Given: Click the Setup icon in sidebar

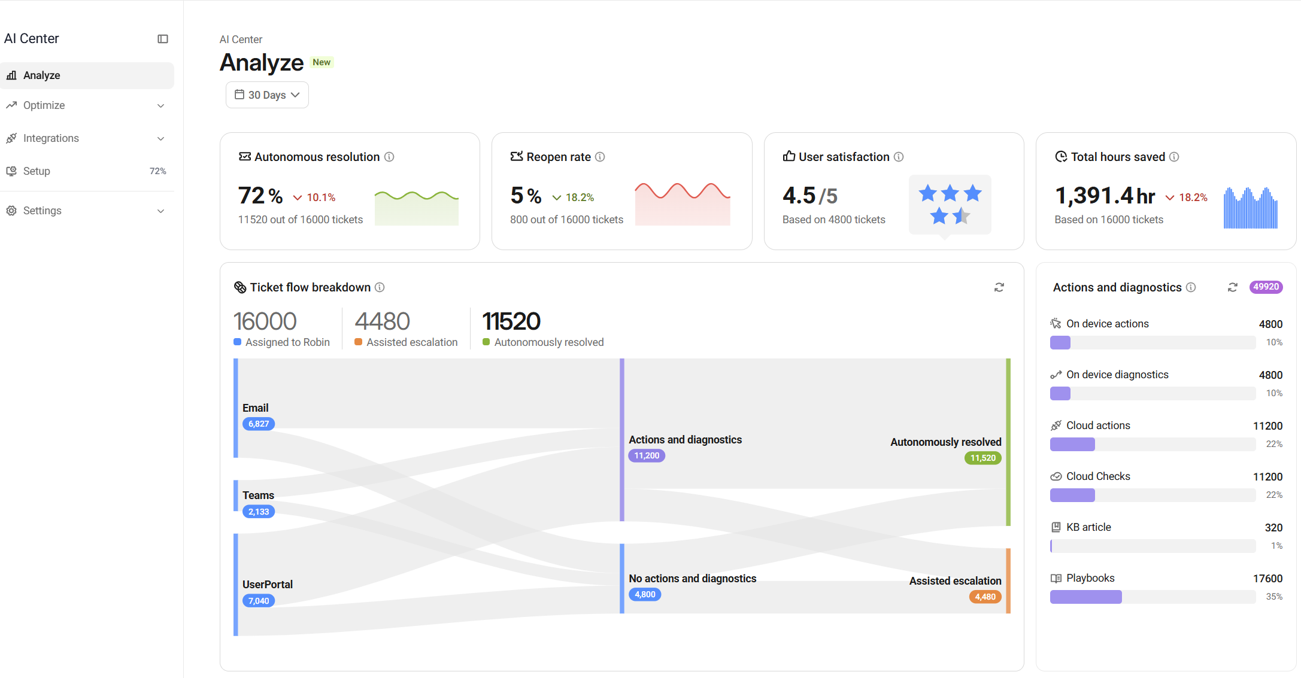Looking at the screenshot, I should (x=11, y=171).
